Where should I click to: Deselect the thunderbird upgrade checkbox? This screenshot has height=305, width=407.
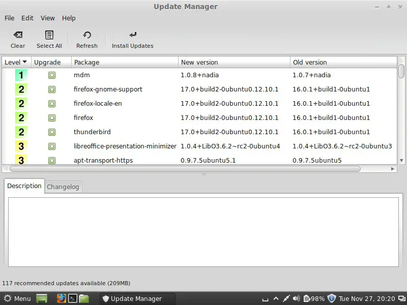52,132
